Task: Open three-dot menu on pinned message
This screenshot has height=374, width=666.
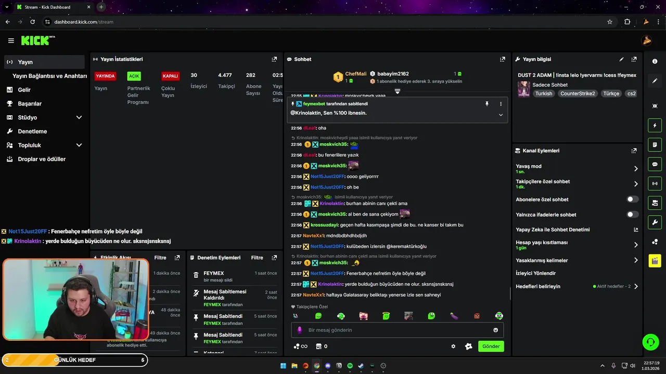Action: 501,104
